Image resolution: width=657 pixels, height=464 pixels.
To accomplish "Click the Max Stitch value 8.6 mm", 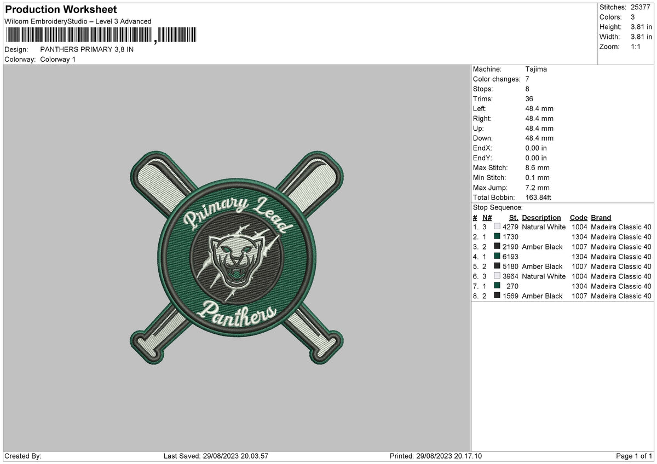I will coord(537,167).
